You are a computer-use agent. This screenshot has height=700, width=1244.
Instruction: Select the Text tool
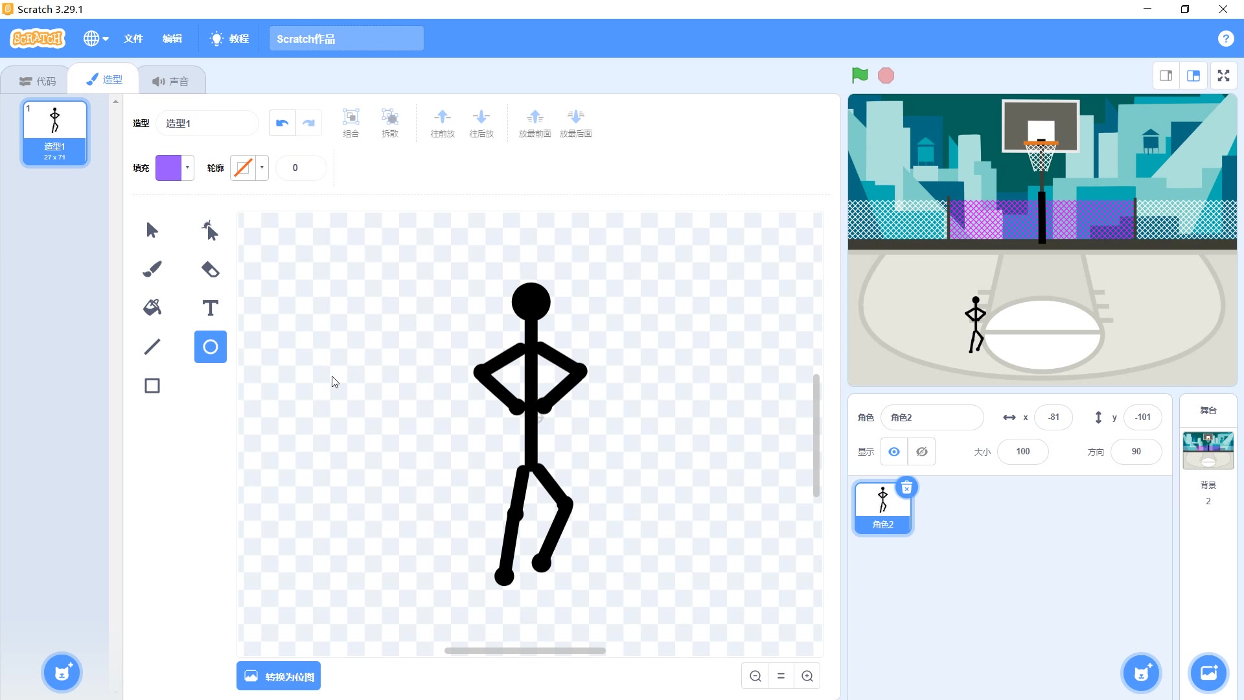click(x=210, y=307)
